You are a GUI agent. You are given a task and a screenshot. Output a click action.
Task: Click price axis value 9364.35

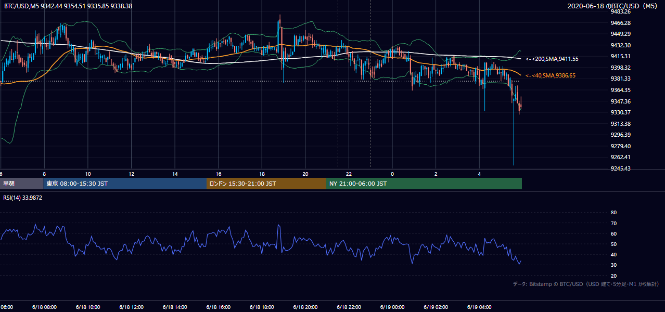[x=621, y=90]
